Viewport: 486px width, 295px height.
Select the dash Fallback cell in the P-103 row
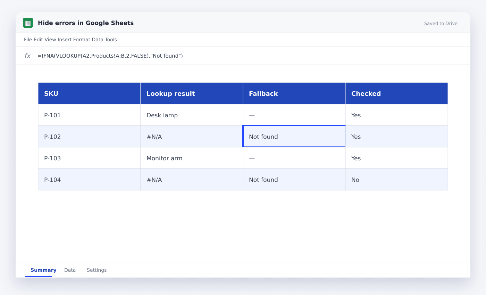tap(294, 158)
